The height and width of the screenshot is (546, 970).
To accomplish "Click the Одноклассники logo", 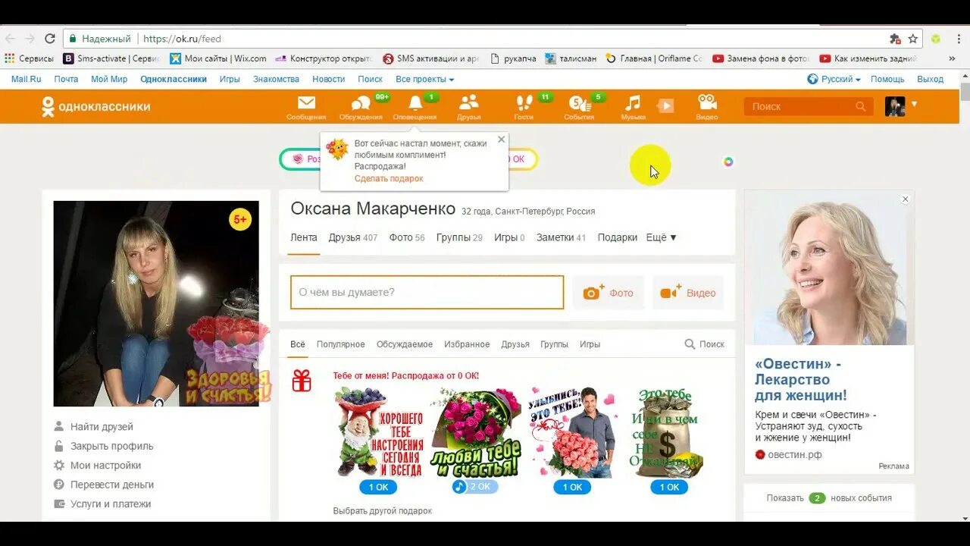I will tap(96, 107).
